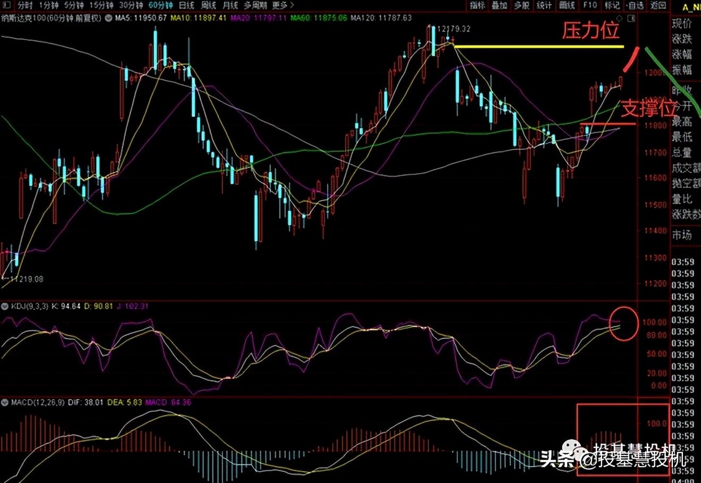701x483 pixels.
Task: Click the 量比 row in quote panel
Action: coord(682,200)
